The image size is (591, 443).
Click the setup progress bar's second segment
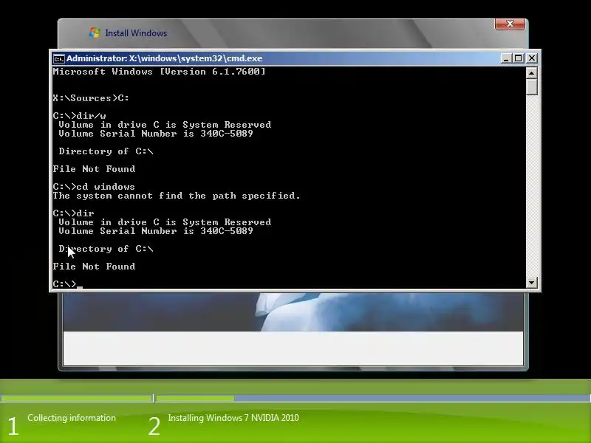[x=373, y=398]
